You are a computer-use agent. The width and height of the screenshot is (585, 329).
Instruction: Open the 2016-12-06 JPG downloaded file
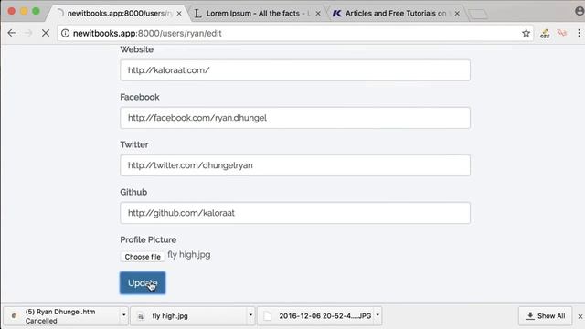pos(315,316)
